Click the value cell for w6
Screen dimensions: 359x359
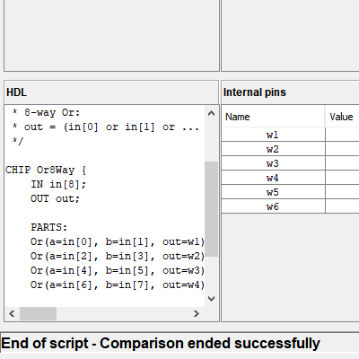[x=342, y=206]
